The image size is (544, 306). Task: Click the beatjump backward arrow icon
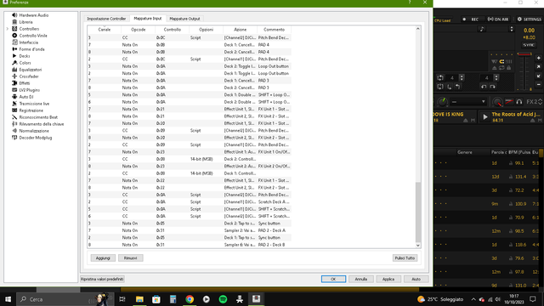coord(484,87)
